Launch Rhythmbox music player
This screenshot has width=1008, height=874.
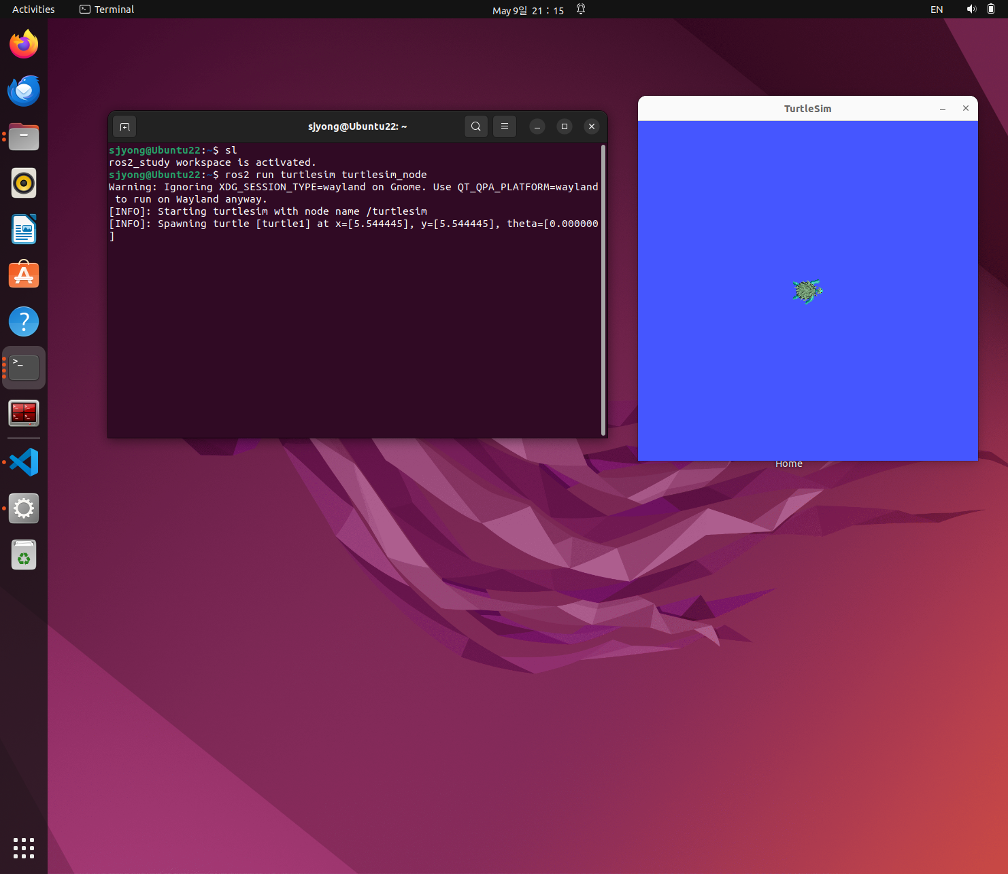(x=24, y=183)
